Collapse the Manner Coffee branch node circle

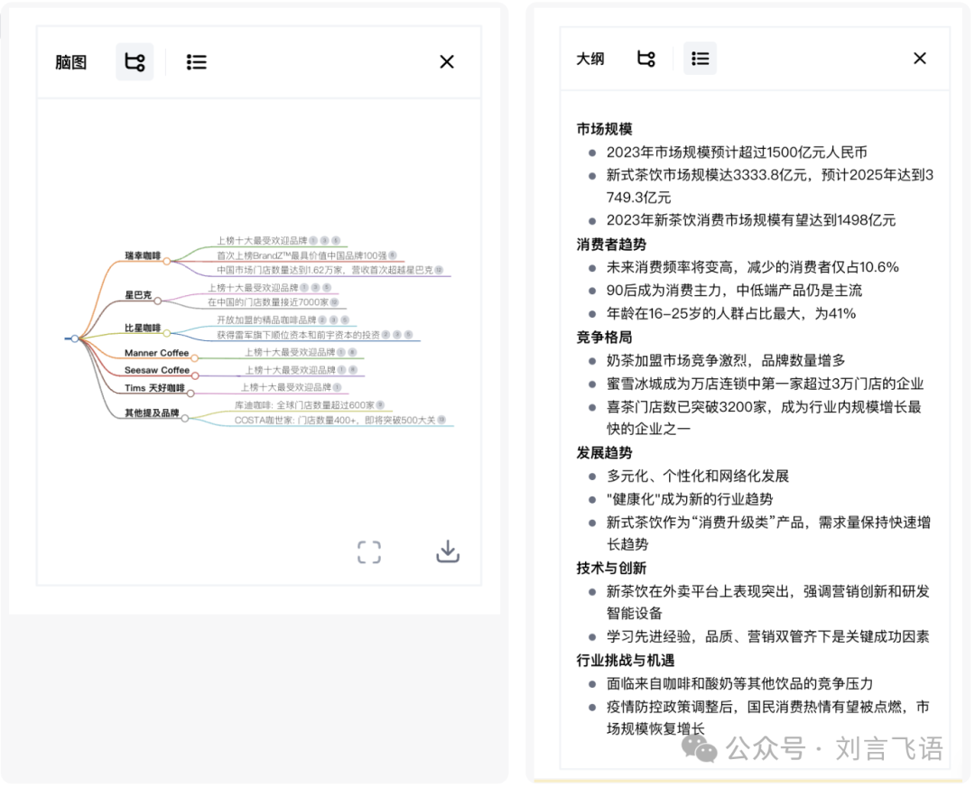pyautogui.click(x=195, y=358)
